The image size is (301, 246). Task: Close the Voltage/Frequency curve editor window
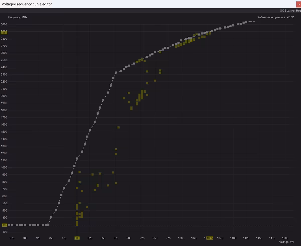coord(299,4)
